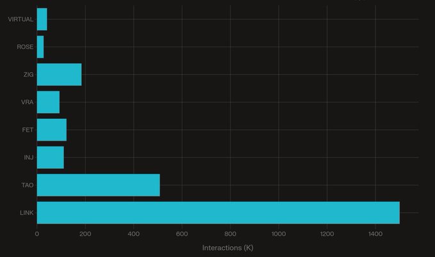Image resolution: width=435 pixels, height=257 pixels.
Task: Select the FET axis label
Action: pos(28,130)
